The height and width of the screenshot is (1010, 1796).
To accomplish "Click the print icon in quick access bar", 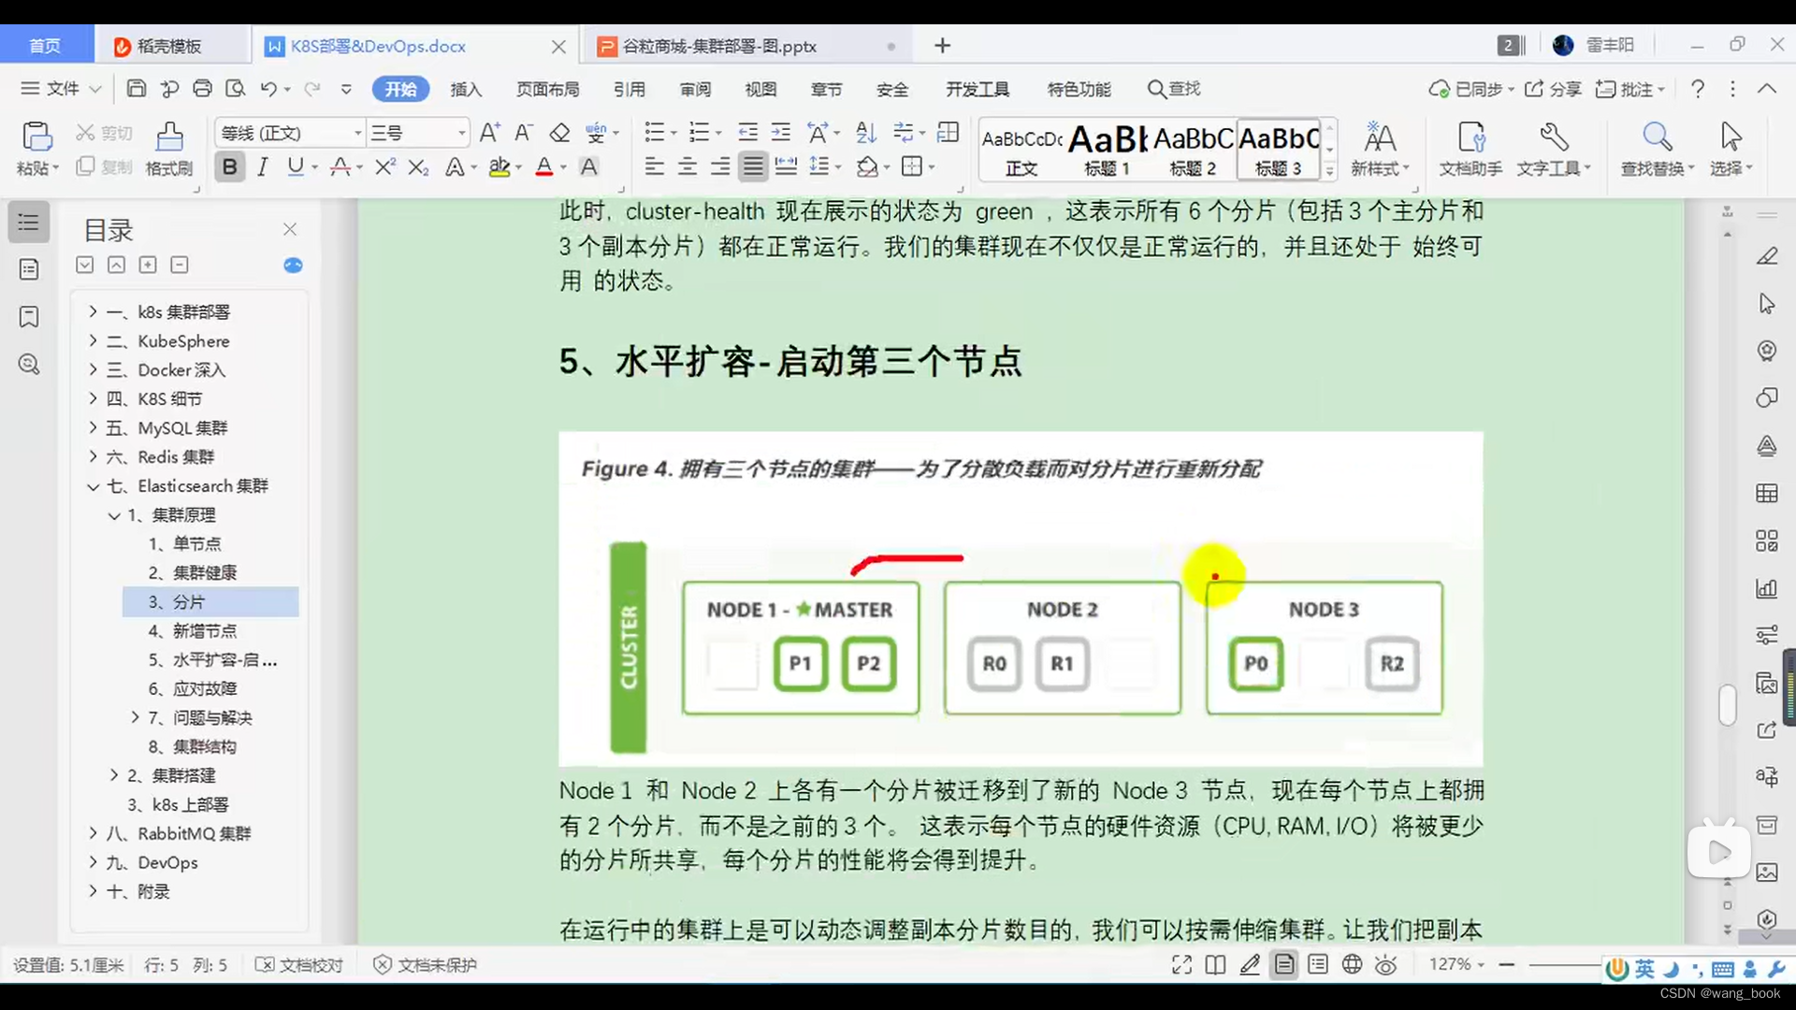I will point(203,88).
